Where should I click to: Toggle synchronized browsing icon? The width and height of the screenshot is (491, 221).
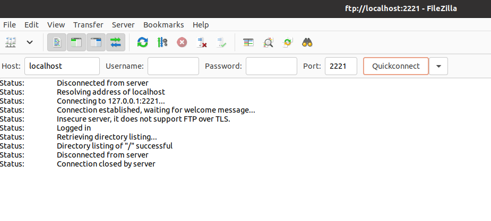288,42
